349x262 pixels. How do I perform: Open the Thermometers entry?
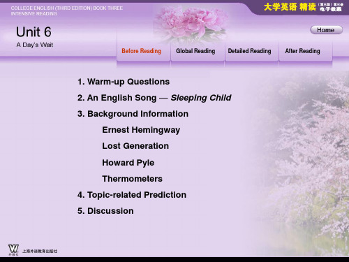tap(132, 179)
